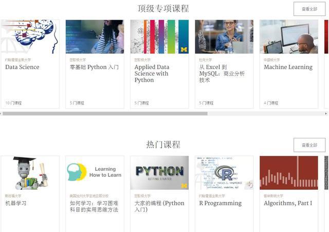The image size is (329, 232).
Task: Open Algorithms Part I red thumbnail
Action: [x=289, y=173]
